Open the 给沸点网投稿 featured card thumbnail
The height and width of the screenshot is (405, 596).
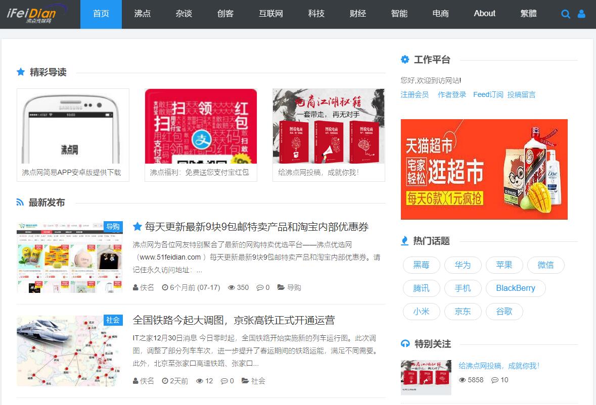pyautogui.click(x=329, y=126)
